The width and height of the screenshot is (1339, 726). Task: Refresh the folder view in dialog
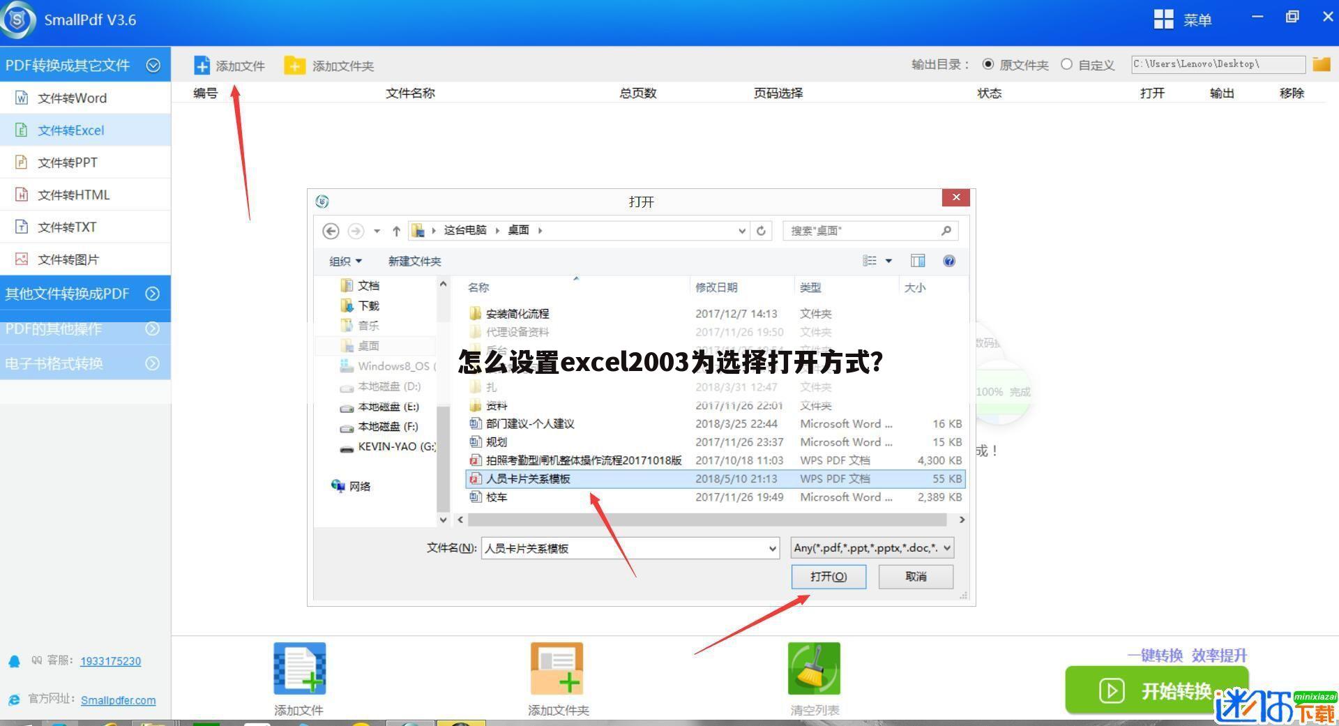[761, 231]
